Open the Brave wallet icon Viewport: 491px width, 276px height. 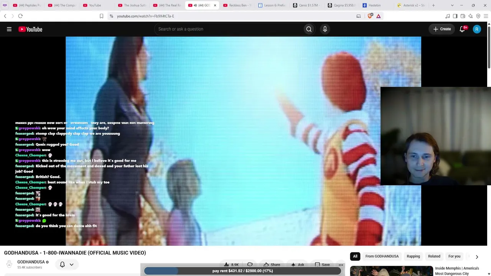(463, 16)
